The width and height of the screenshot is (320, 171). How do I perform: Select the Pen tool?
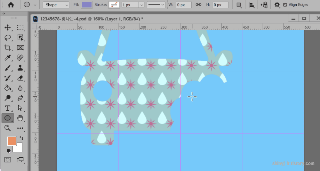(x=20, y=98)
